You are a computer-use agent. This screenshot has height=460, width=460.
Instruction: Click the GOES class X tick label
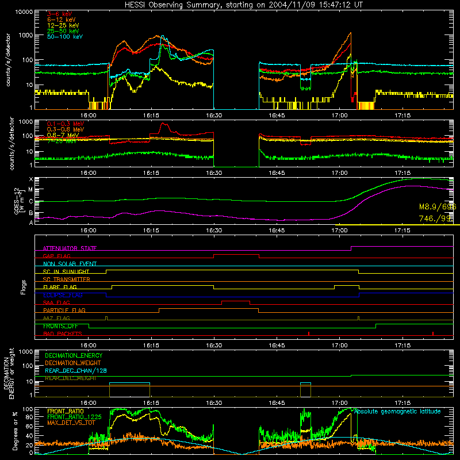click(31, 179)
